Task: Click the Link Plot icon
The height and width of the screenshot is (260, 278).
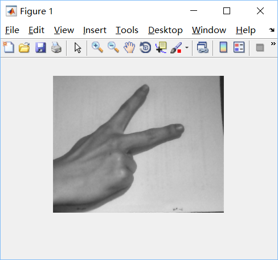Action: point(203,47)
